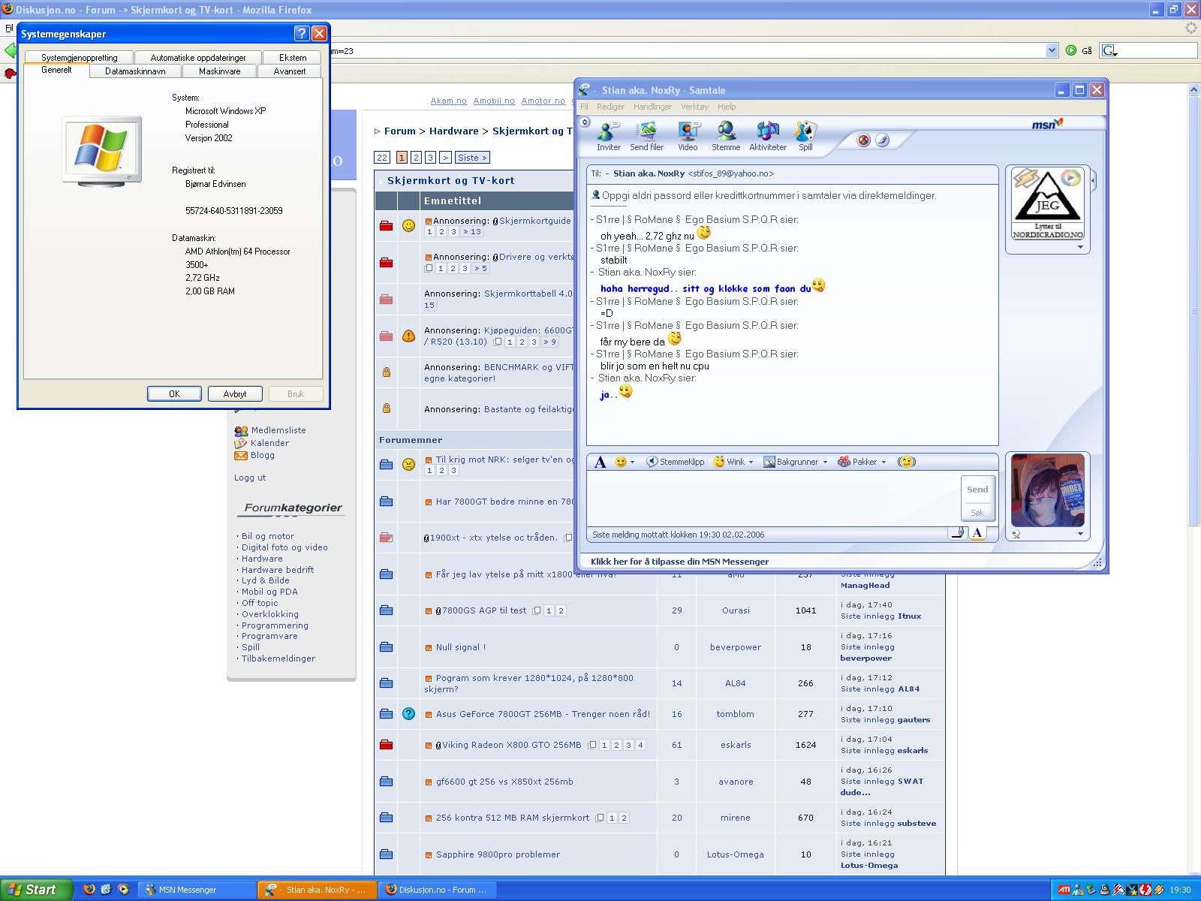Open Aktiviteter in the chat window
The image size is (1201, 901).
[767, 136]
